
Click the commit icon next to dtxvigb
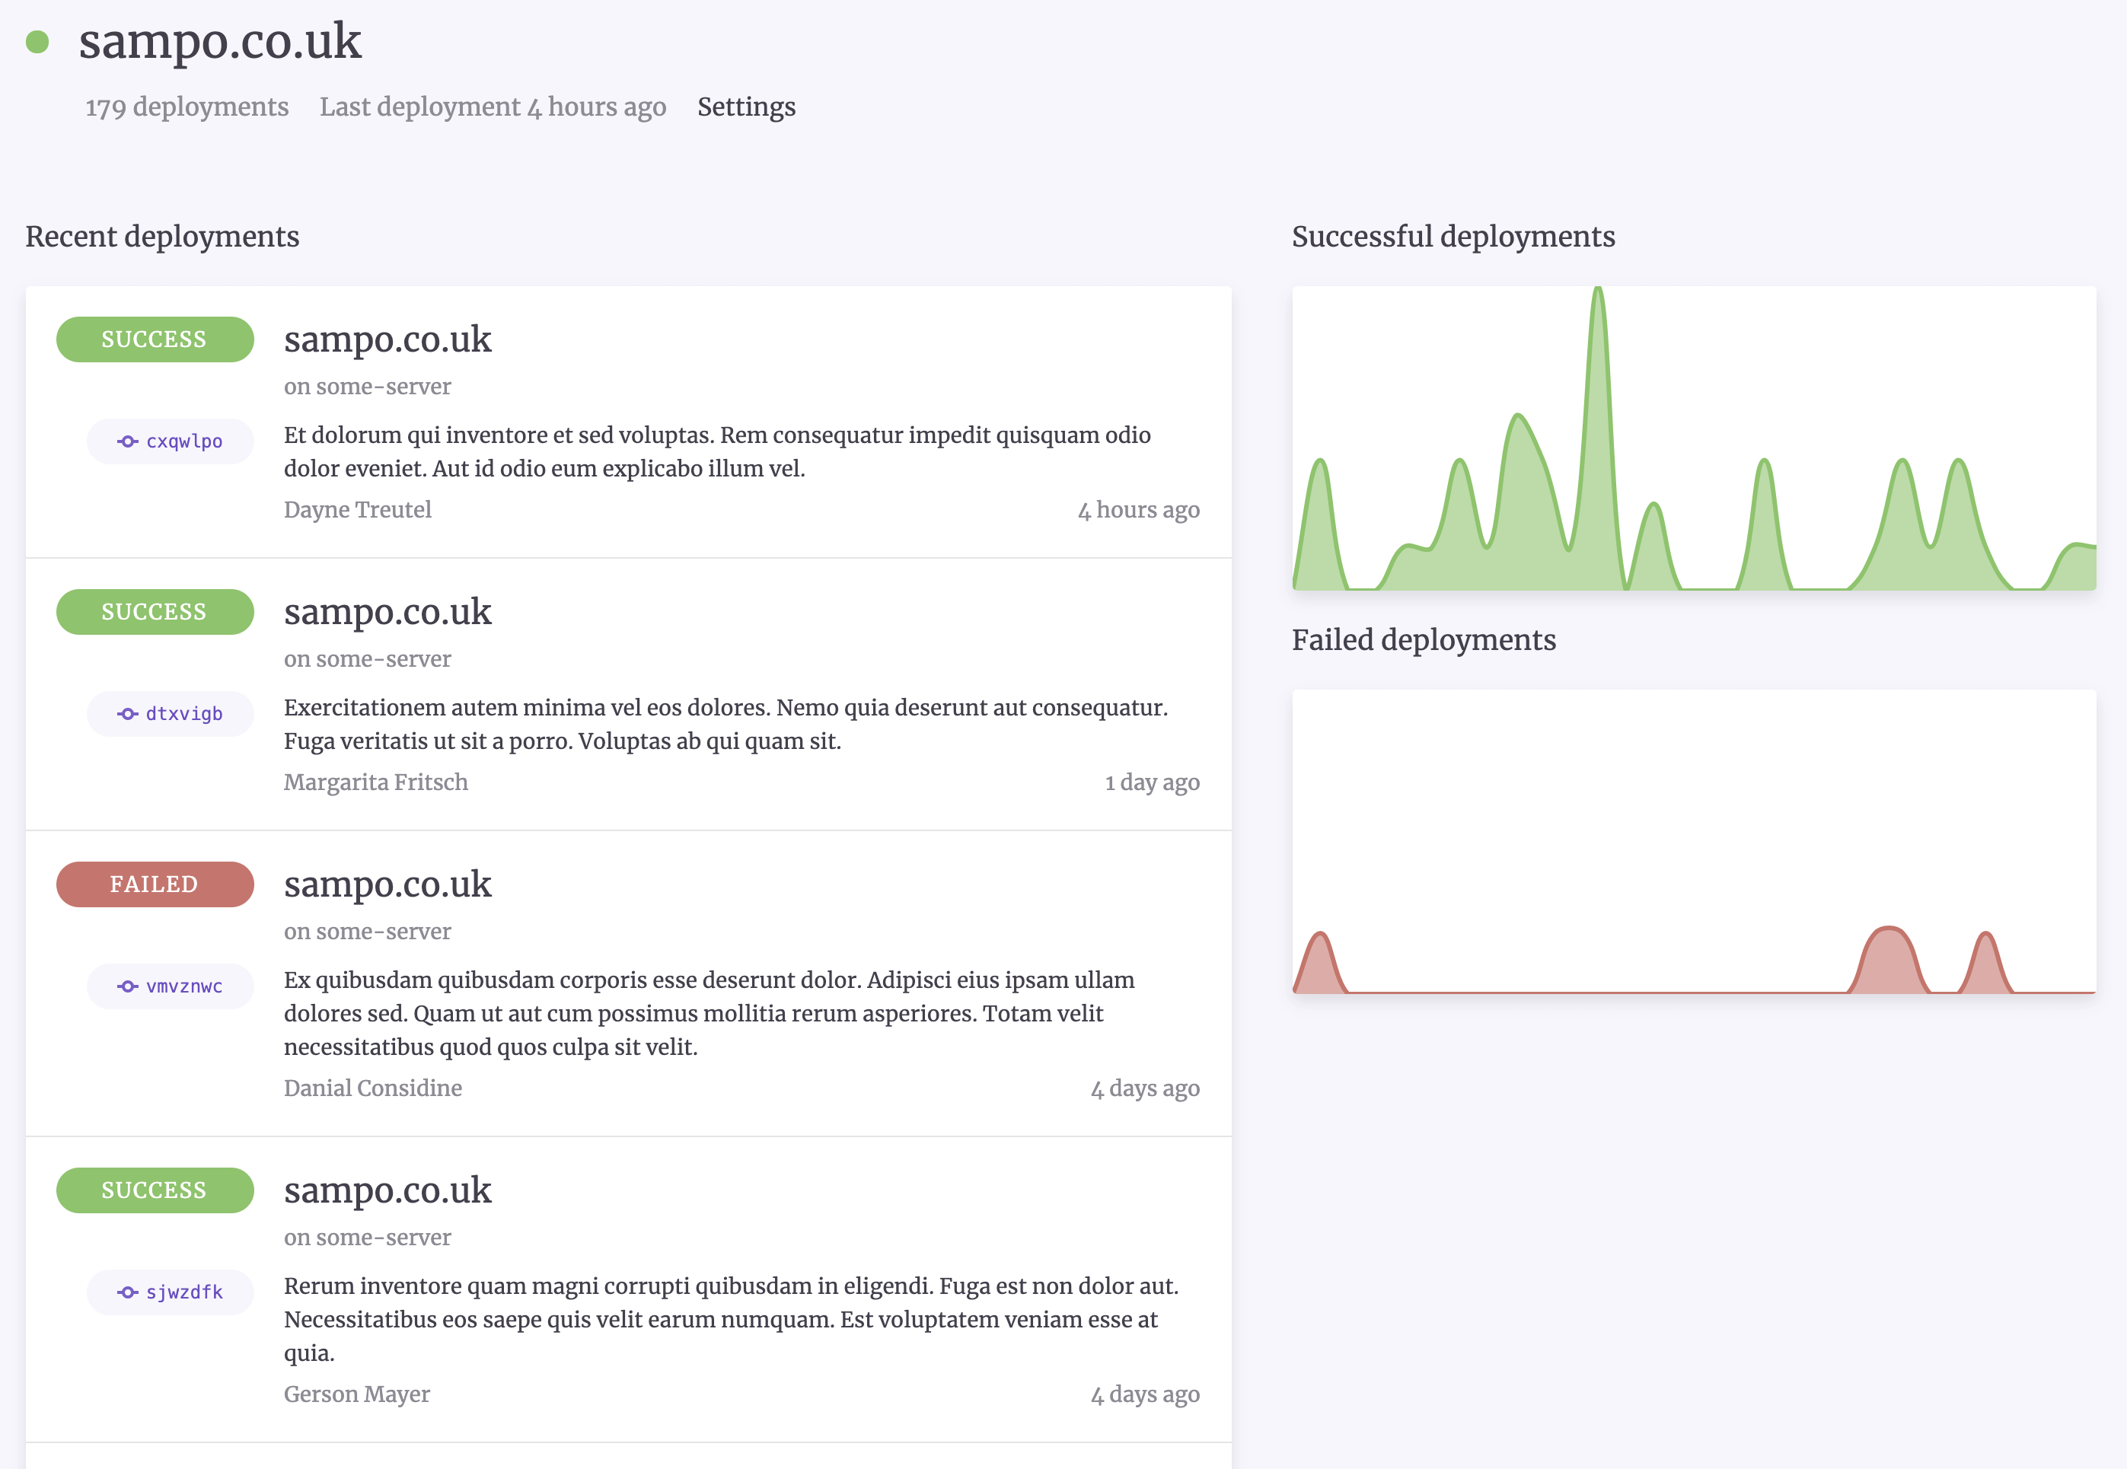pos(128,714)
